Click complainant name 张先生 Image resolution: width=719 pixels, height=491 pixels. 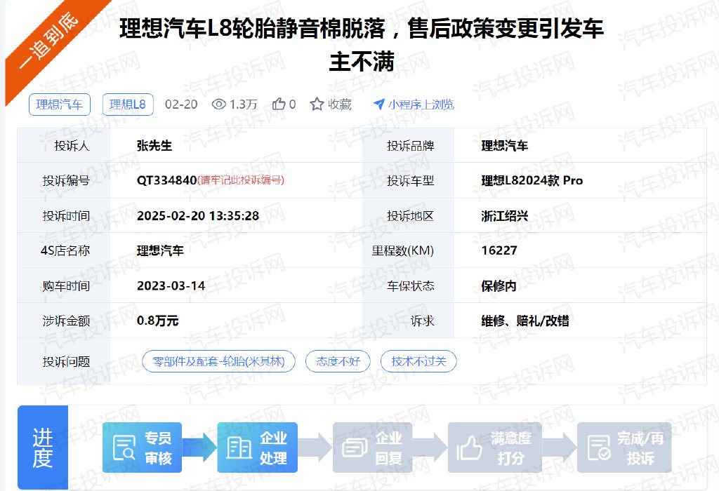click(x=154, y=146)
